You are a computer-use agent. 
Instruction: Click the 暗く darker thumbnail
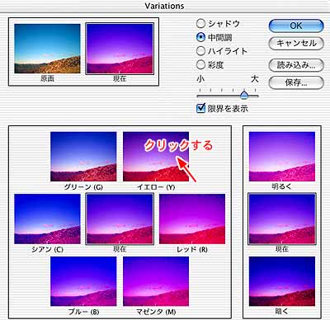[x=282, y=281]
